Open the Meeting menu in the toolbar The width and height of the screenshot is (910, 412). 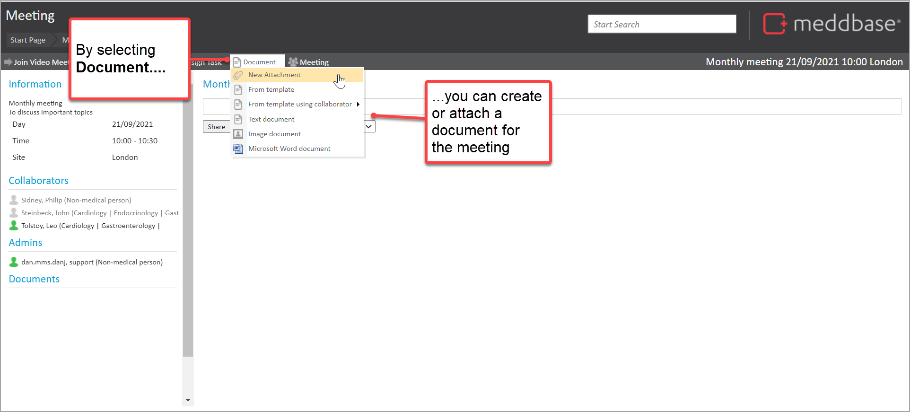[x=309, y=62]
